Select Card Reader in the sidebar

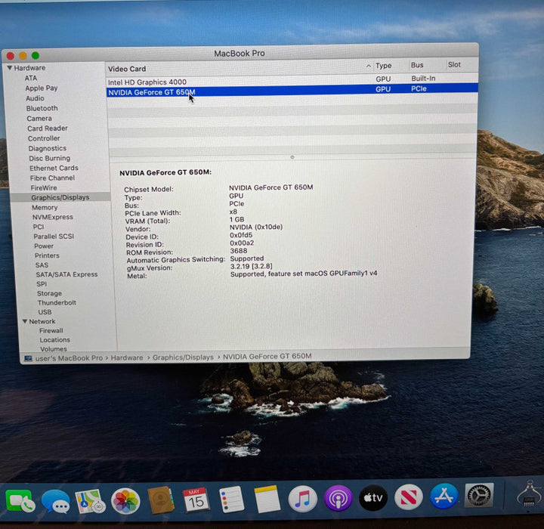pyautogui.click(x=48, y=128)
